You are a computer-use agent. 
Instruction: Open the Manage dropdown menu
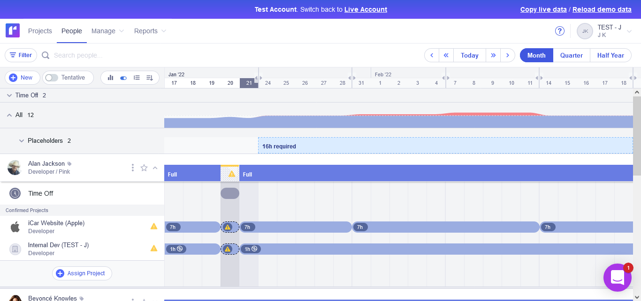coord(107,31)
